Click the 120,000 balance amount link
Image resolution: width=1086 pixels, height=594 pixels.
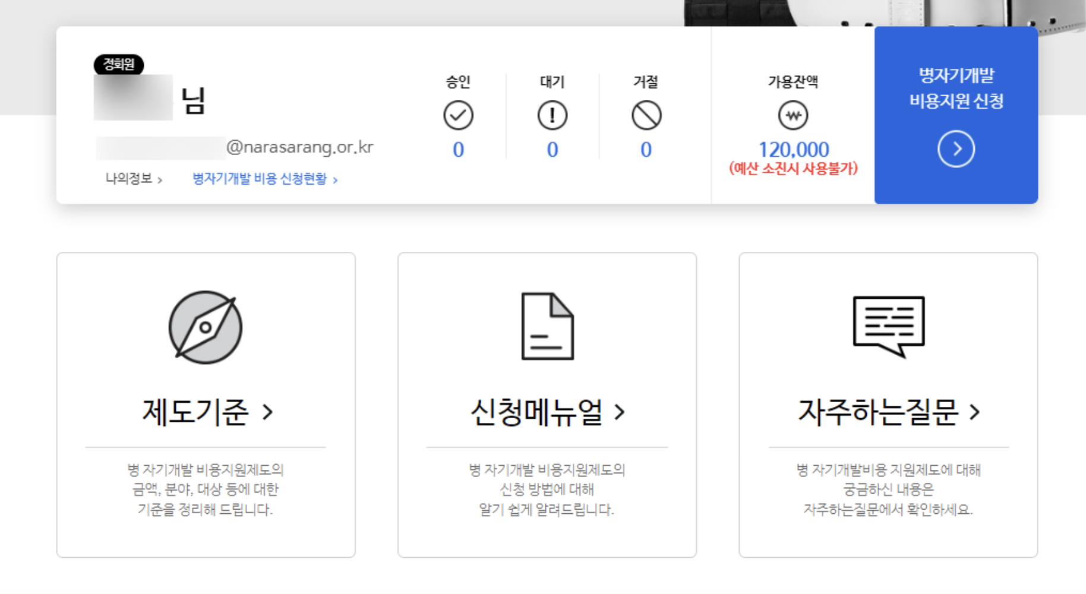click(795, 149)
